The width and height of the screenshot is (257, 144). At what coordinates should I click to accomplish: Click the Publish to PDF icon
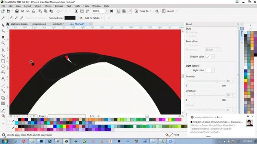pyautogui.click(x=88, y=11)
